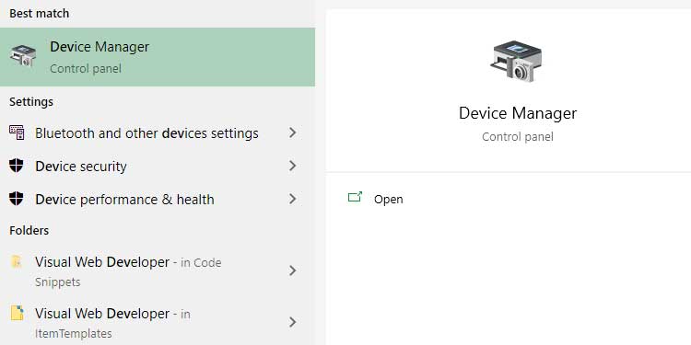Click the Device security shield icon

point(17,166)
